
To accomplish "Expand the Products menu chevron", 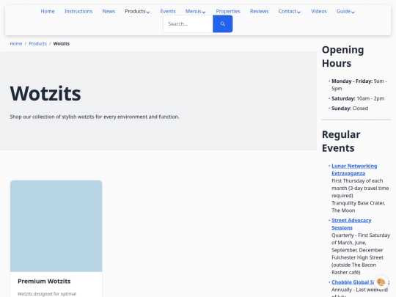I will (x=148, y=12).
